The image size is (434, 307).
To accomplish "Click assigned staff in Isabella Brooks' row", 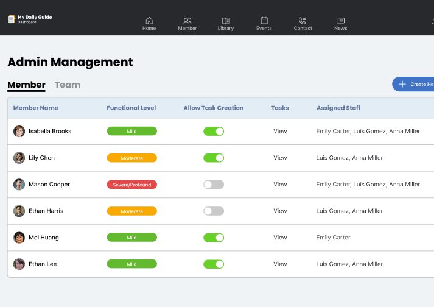I will 368,132.
